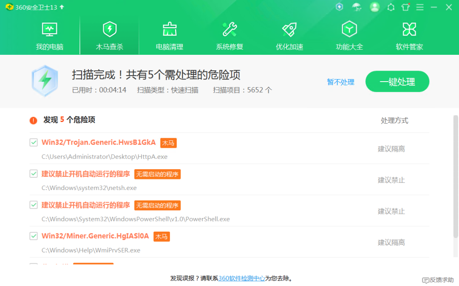Open the user account avatar icon
Viewport: 459px width, 286px height.
click(374, 7)
